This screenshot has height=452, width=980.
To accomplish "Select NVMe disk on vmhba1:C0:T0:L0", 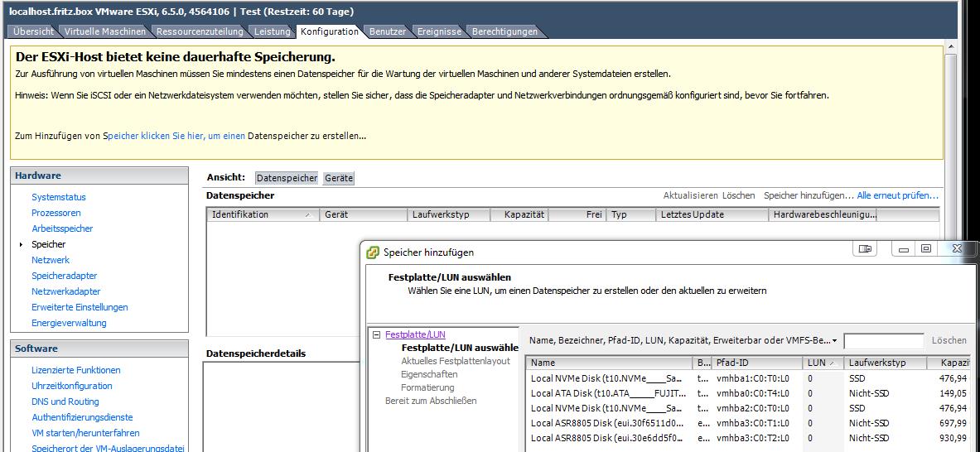I will pyautogui.click(x=750, y=378).
